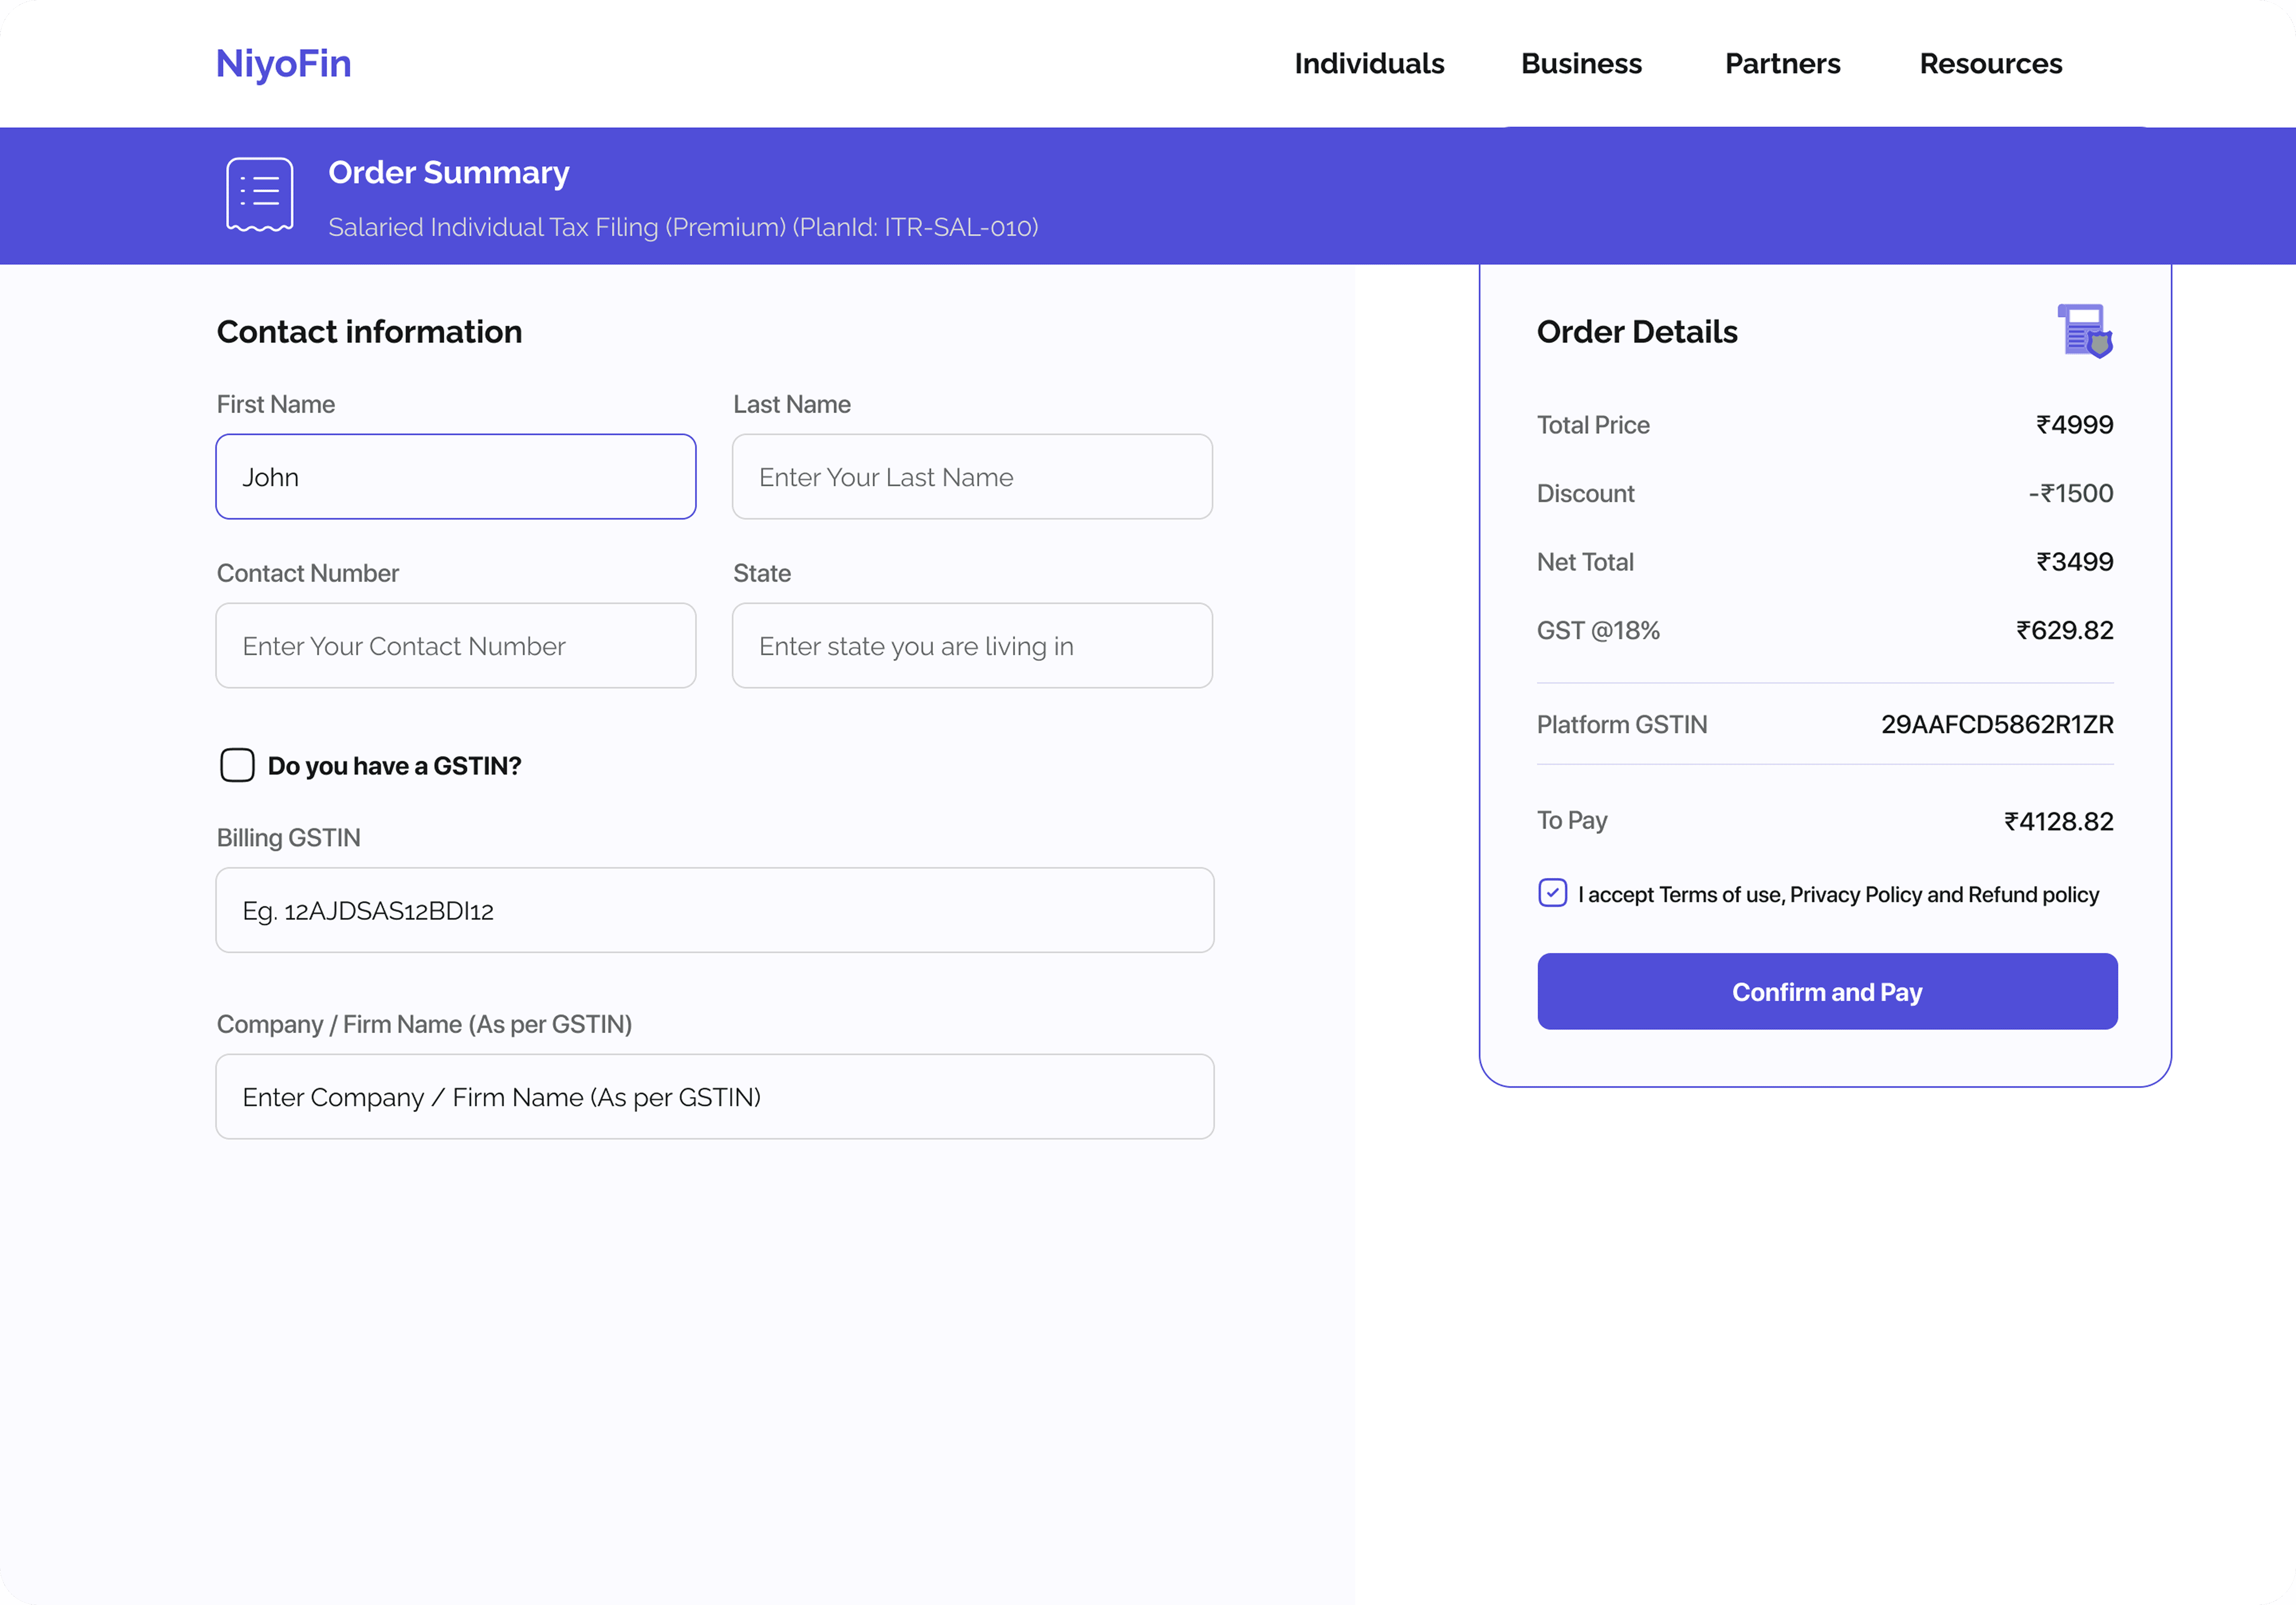Click the Order Summary heading
This screenshot has width=2296, height=1605.
point(449,173)
